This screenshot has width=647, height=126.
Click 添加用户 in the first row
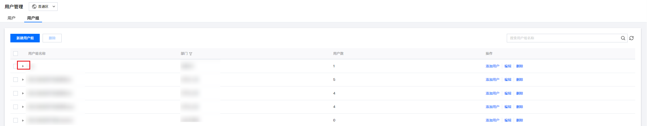coord(492,66)
